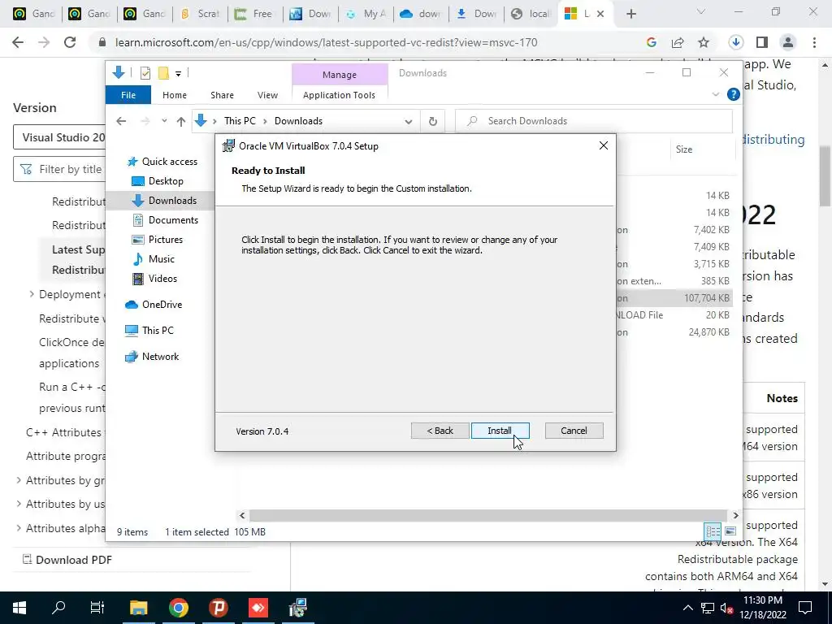This screenshot has width=832, height=624.
Task: Click Chrome back button
Action: tap(18, 42)
